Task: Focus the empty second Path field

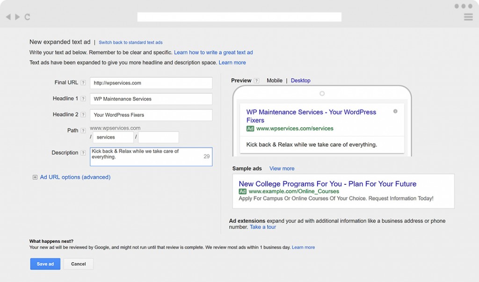Action: tap(159, 137)
